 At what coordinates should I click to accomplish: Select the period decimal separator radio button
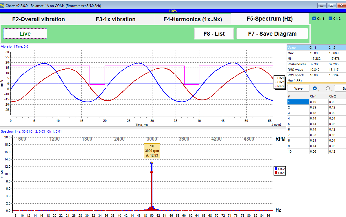tap(328, 88)
